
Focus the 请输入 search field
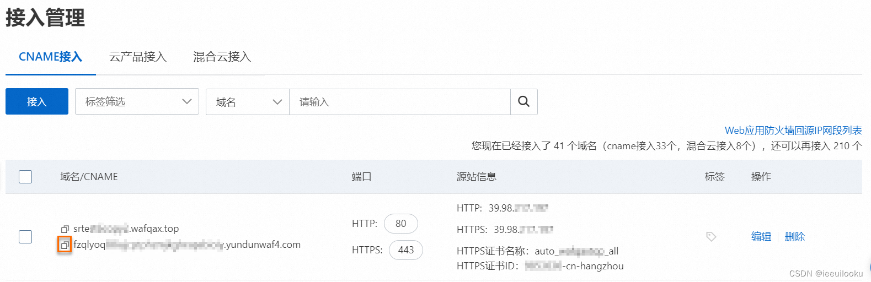[400, 102]
